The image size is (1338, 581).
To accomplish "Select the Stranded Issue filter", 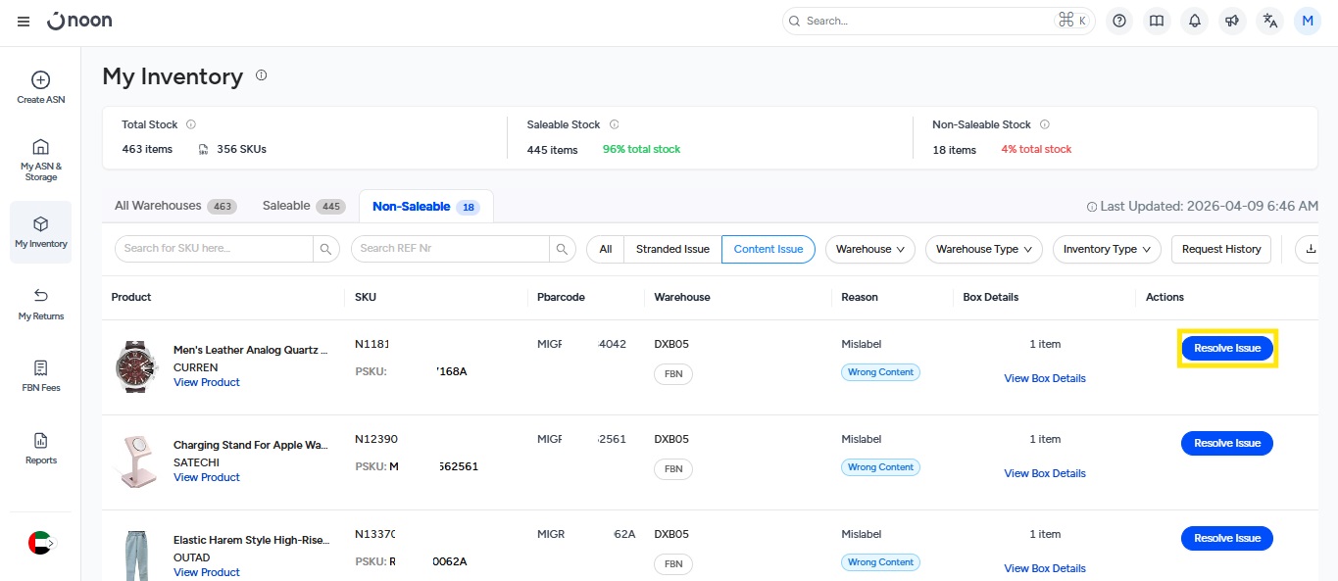I will 672,249.
